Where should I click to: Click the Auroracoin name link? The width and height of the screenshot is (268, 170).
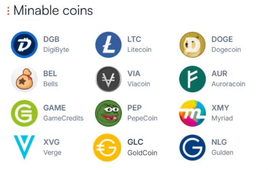[228, 84]
